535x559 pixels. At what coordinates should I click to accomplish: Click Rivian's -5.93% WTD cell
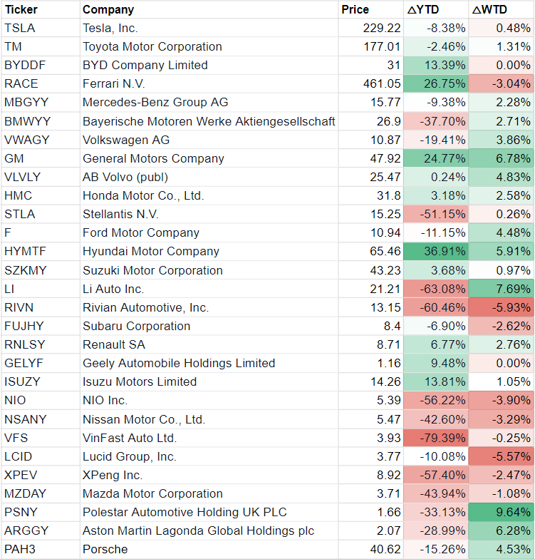click(502, 307)
